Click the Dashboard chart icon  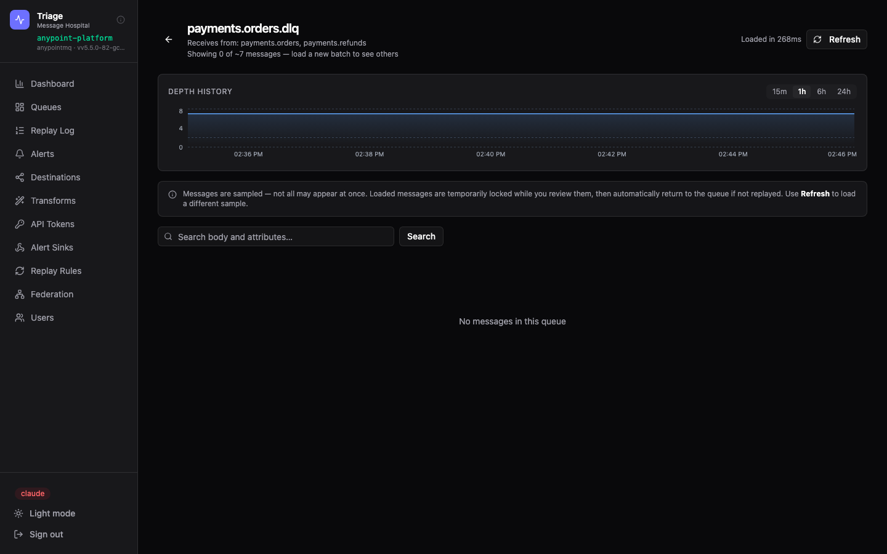point(20,84)
